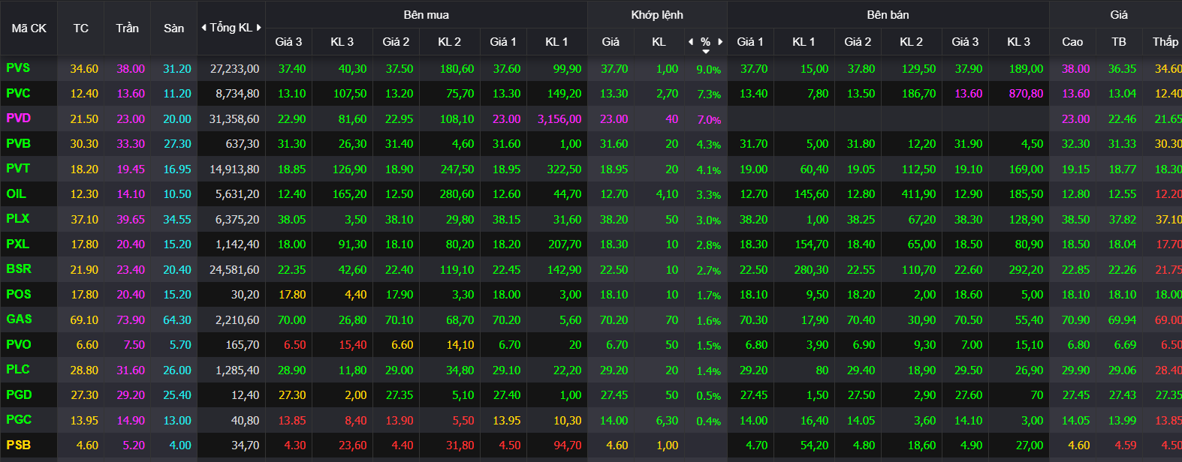Sort by the Mã CK column header

click(29, 28)
